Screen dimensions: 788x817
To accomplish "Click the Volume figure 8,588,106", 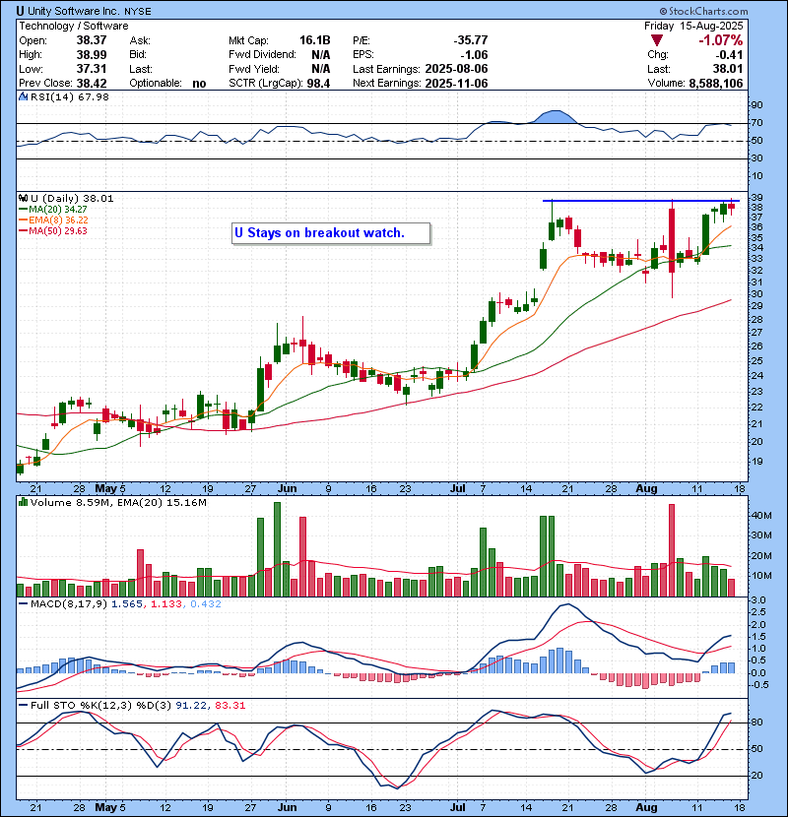I will (x=715, y=84).
